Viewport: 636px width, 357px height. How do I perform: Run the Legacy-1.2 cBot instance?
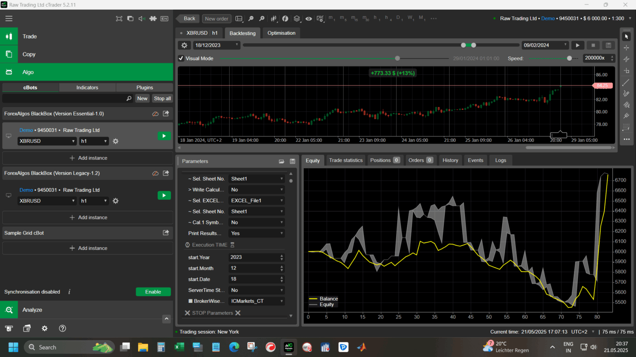(164, 195)
